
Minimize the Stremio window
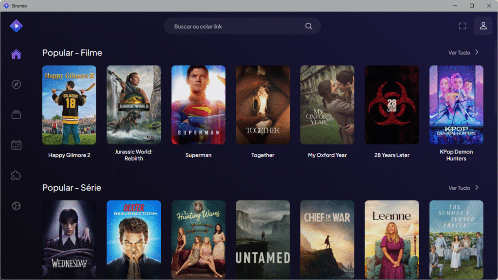coord(455,6)
